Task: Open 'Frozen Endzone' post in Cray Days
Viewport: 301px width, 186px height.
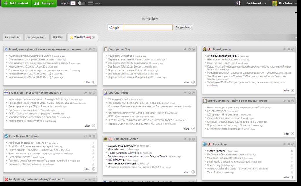Action: [x=216, y=151]
